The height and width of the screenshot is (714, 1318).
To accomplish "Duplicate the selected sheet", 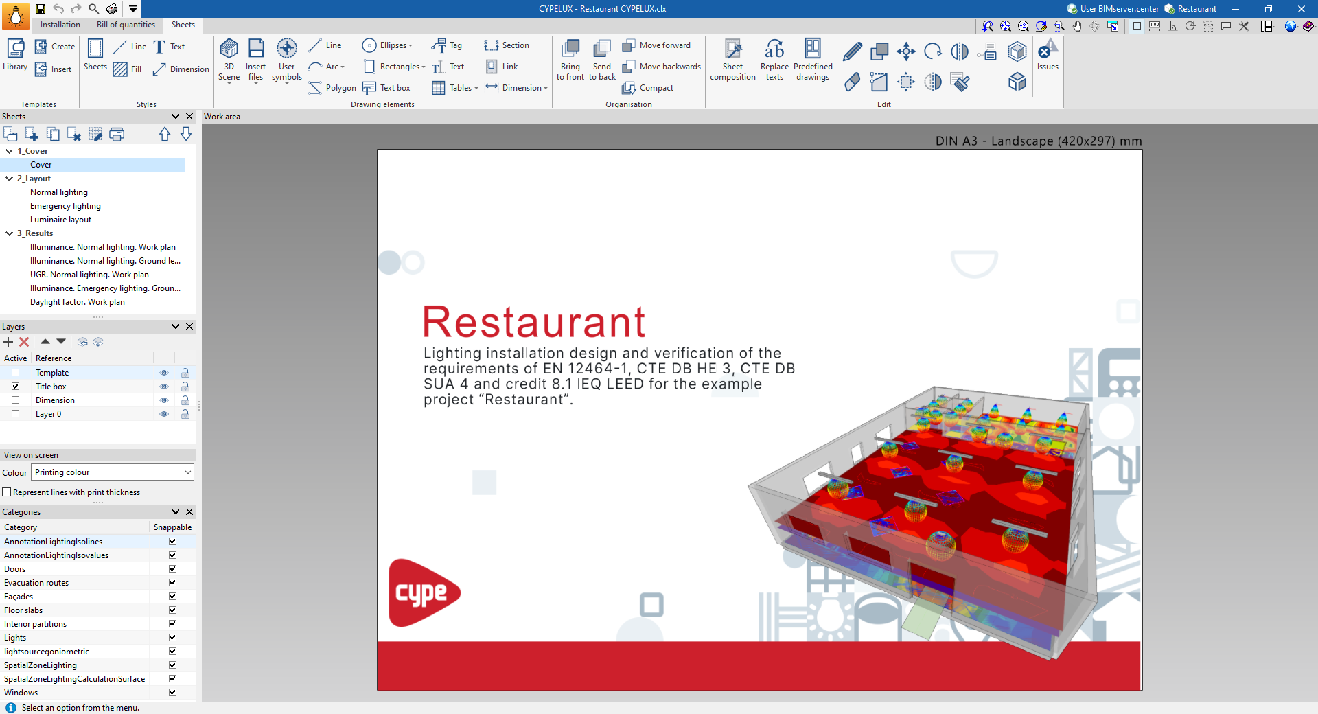I will tap(53, 135).
